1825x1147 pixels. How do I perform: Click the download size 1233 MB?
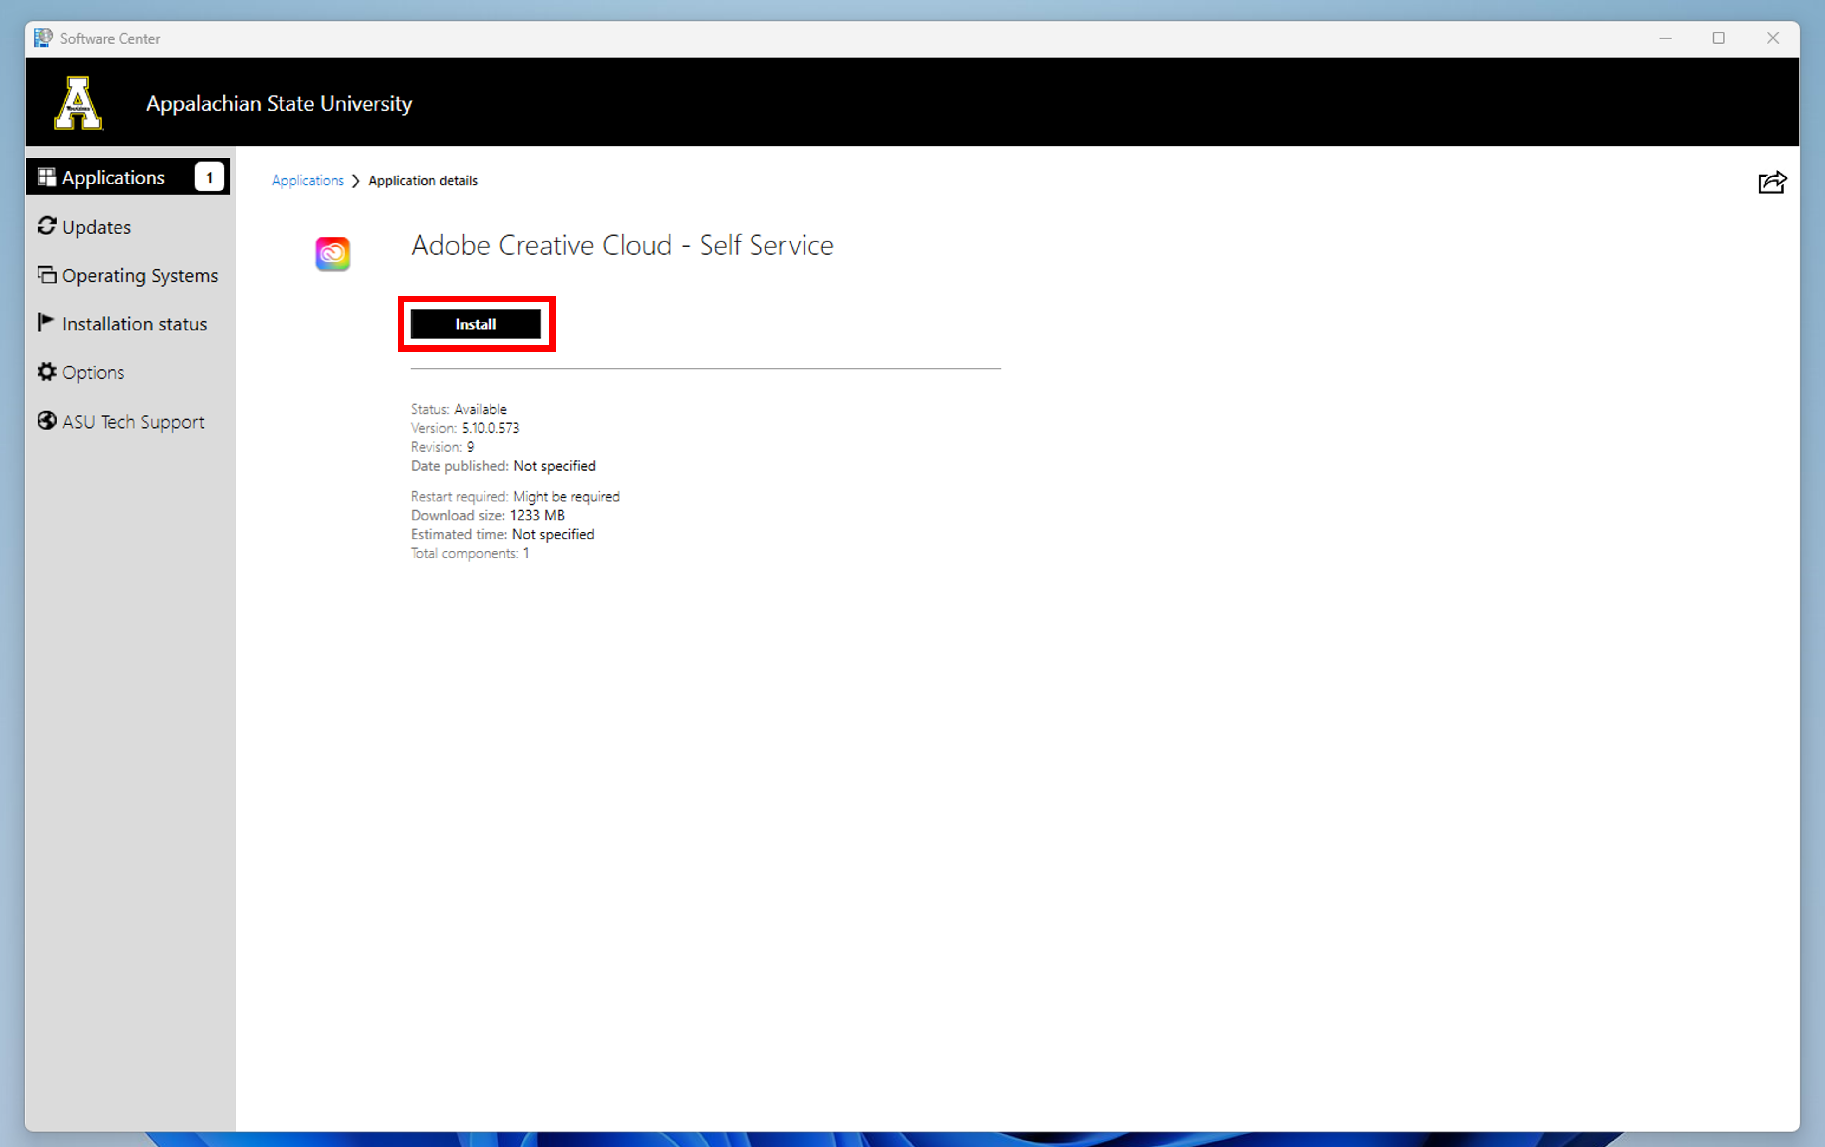tap(537, 515)
